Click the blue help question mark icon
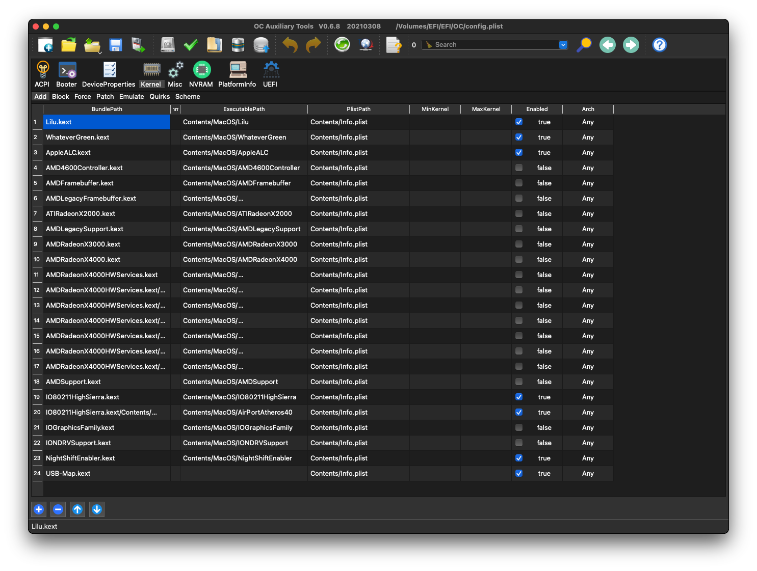 (x=659, y=45)
